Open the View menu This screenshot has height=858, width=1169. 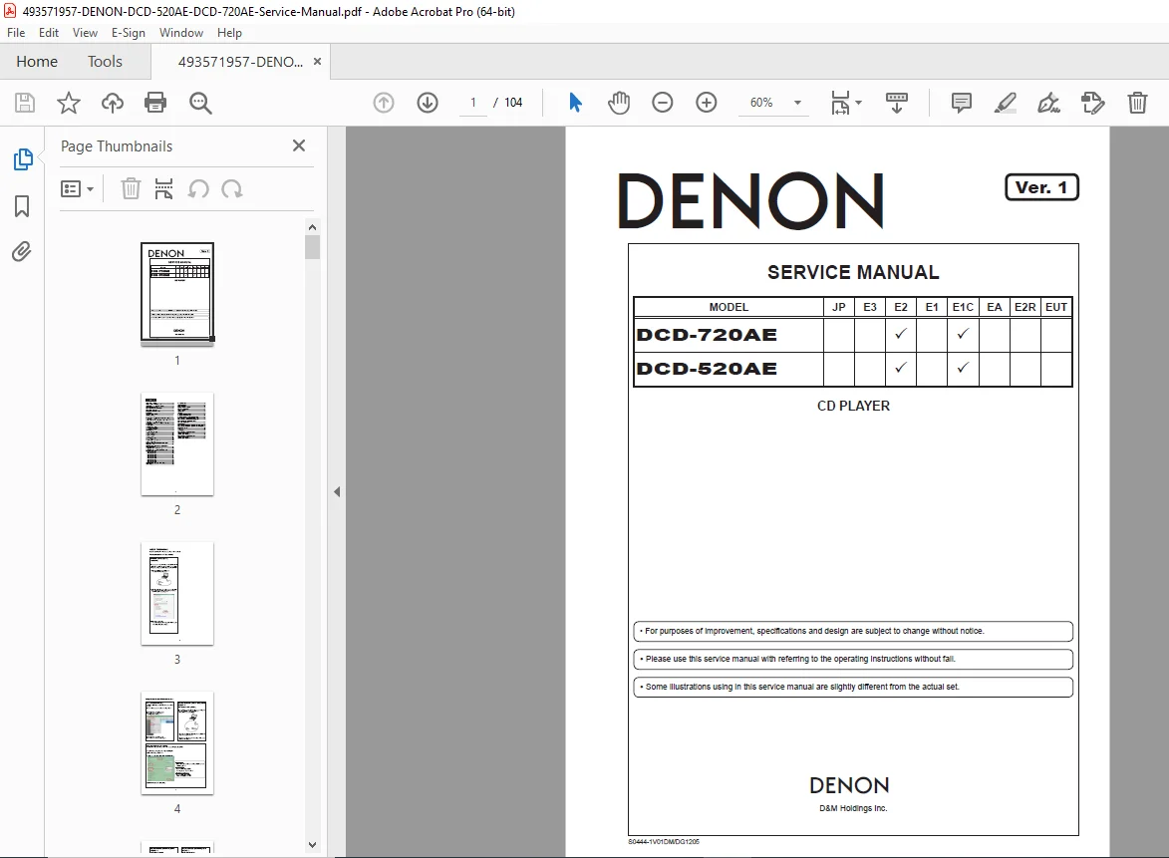[x=85, y=33]
